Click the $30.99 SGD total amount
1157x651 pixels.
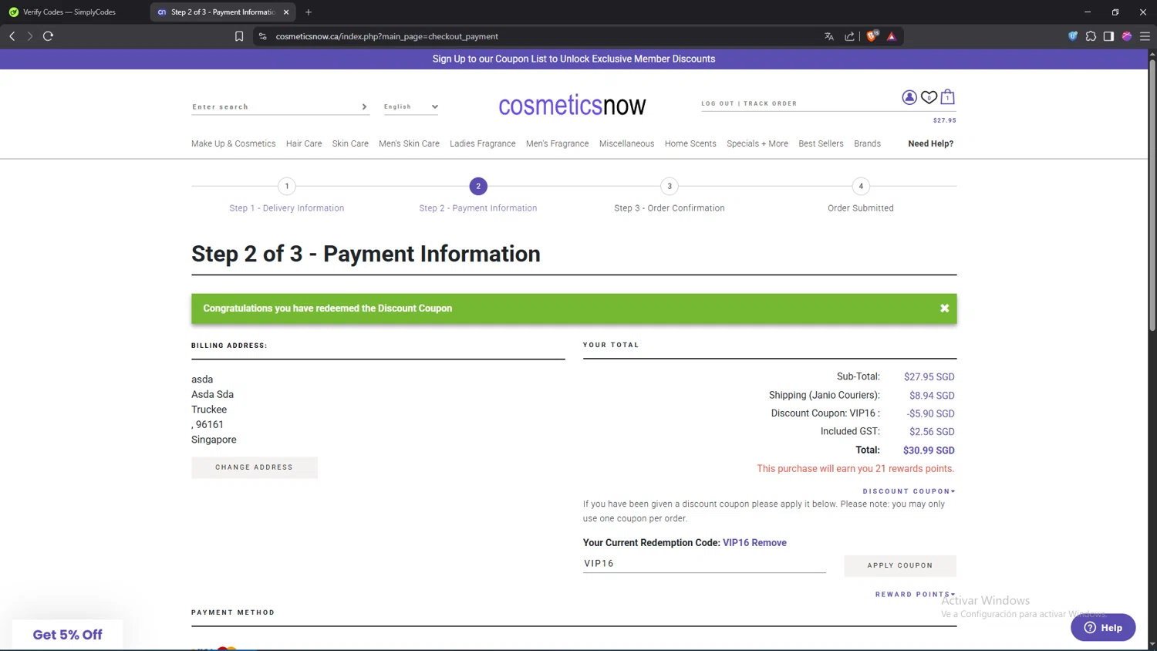929,450
